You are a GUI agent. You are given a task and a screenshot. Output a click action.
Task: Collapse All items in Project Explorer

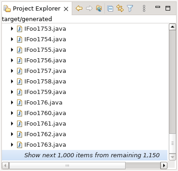110,8
